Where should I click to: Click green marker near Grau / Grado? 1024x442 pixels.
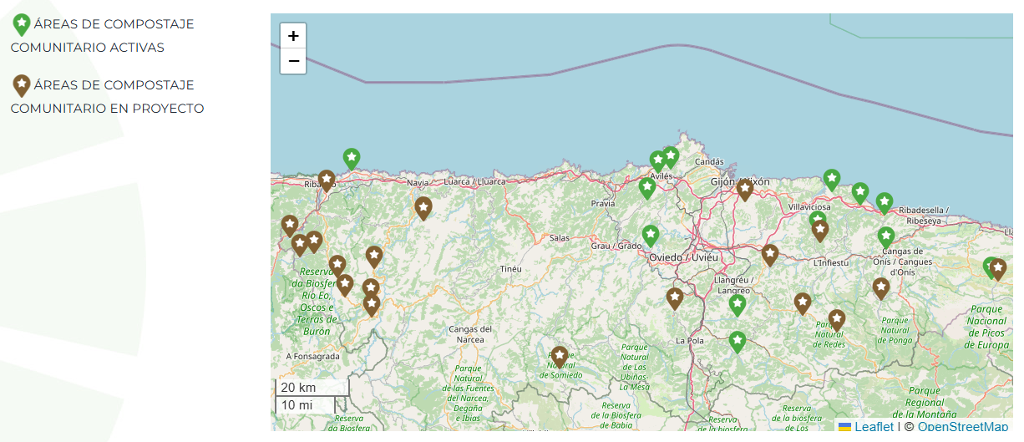pos(651,235)
